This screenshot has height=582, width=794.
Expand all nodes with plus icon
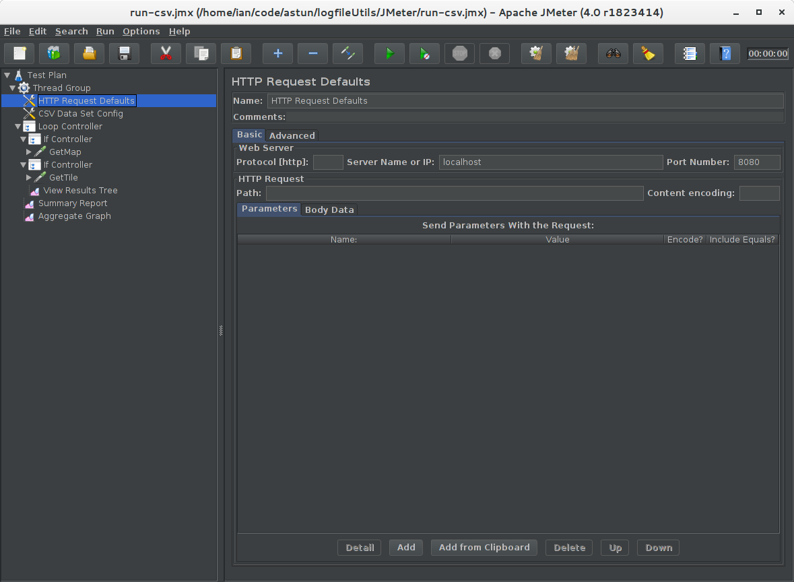tap(277, 53)
